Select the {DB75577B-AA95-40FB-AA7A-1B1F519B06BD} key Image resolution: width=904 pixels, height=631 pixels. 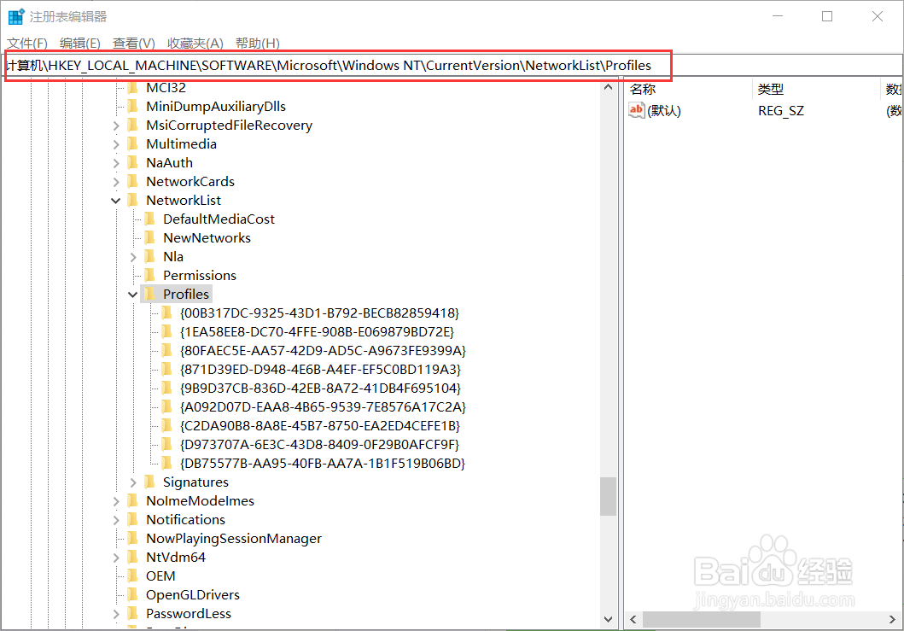tap(323, 463)
